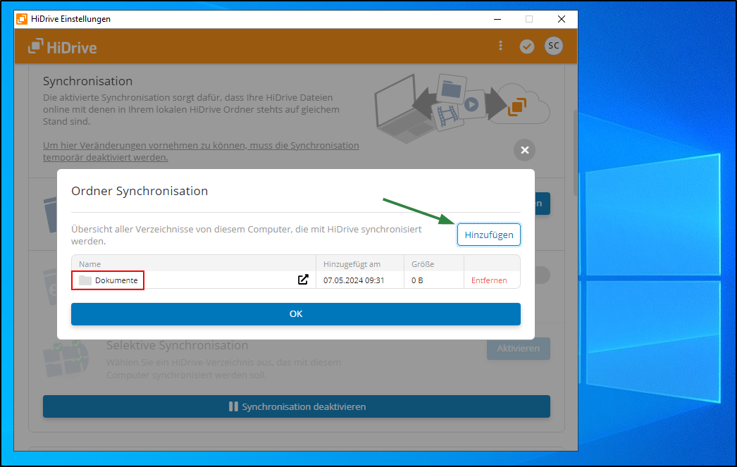Confirm with the OK button
Screen dimensions: 737x467
295,313
